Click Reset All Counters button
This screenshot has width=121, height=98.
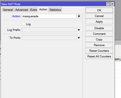[99, 56]
